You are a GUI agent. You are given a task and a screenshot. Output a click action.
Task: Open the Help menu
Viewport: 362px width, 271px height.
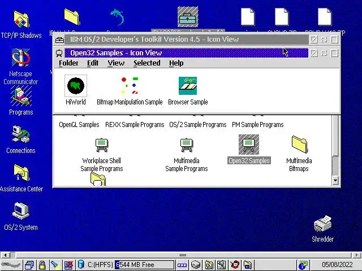(176, 63)
